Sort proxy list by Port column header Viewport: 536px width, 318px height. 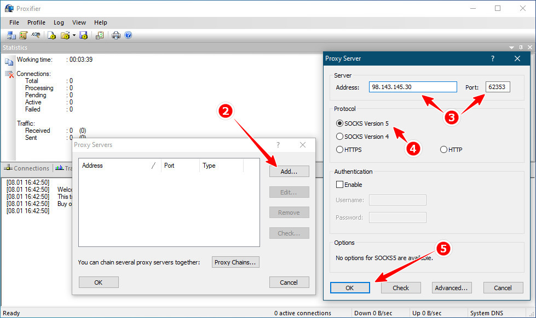click(180, 166)
